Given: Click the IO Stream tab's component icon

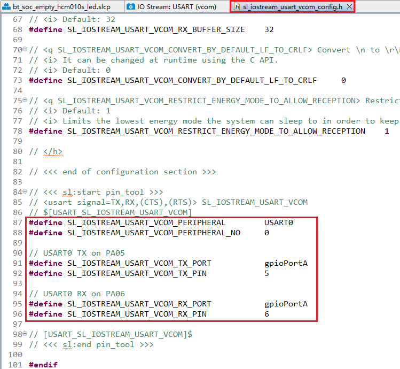Looking at the screenshot, I should coord(131,7).
